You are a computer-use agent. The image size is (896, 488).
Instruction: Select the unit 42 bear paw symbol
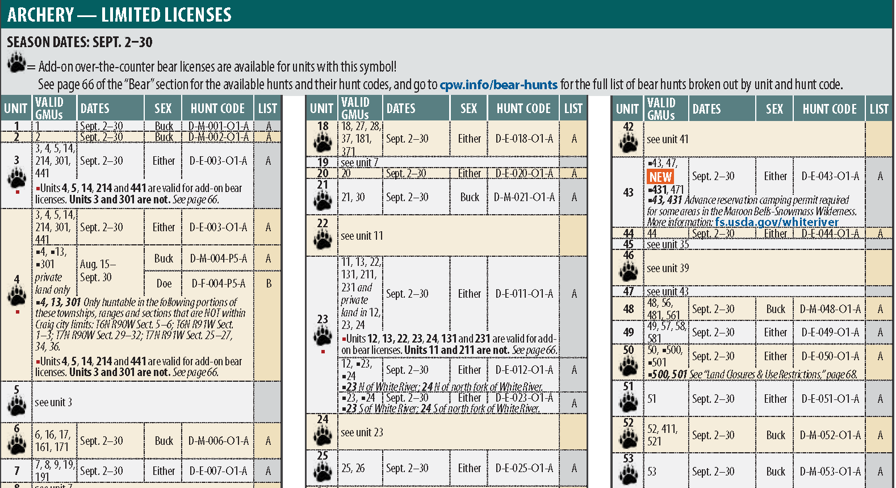coord(628,143)
